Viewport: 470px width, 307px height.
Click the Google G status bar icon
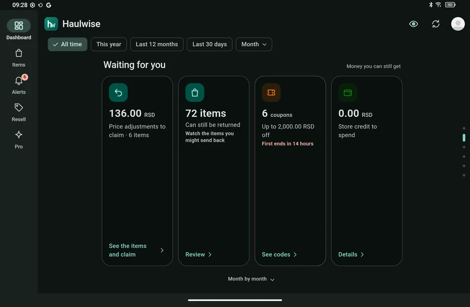[x=48, y=5]
